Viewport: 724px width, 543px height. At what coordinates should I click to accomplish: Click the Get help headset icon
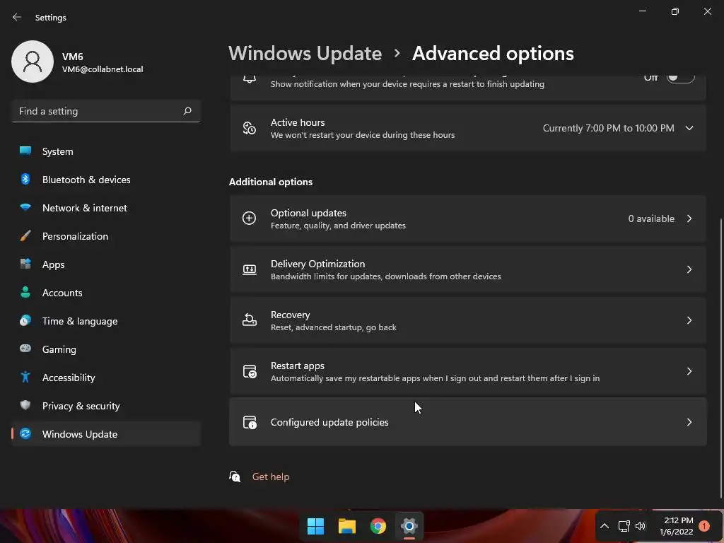coord(235,477)
